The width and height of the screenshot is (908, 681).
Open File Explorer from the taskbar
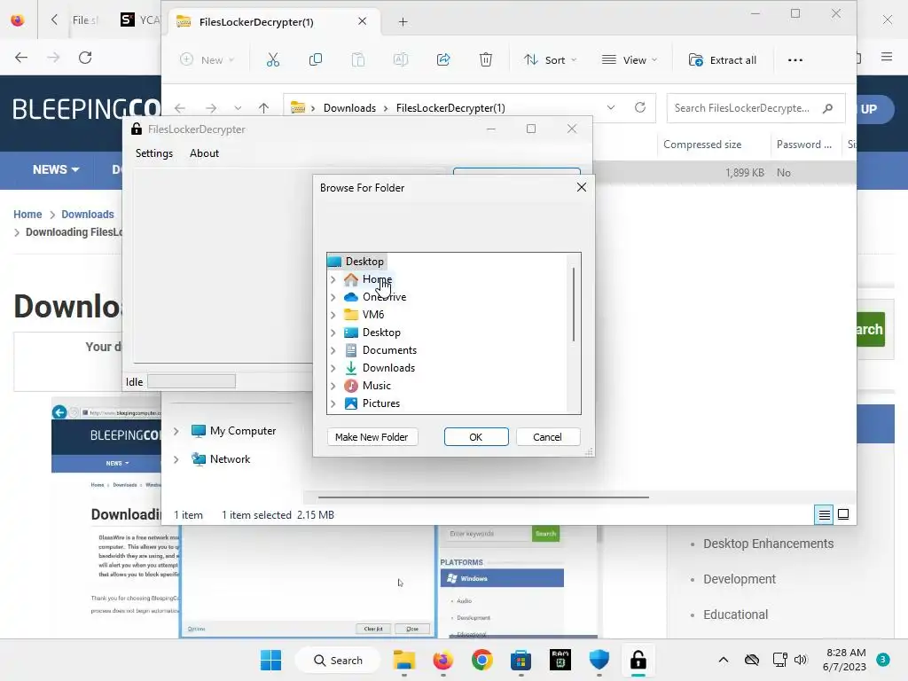click(x=404, y=660)
